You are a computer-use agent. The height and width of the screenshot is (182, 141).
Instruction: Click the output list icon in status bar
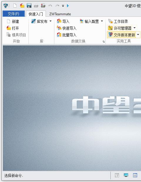[135, 175]
